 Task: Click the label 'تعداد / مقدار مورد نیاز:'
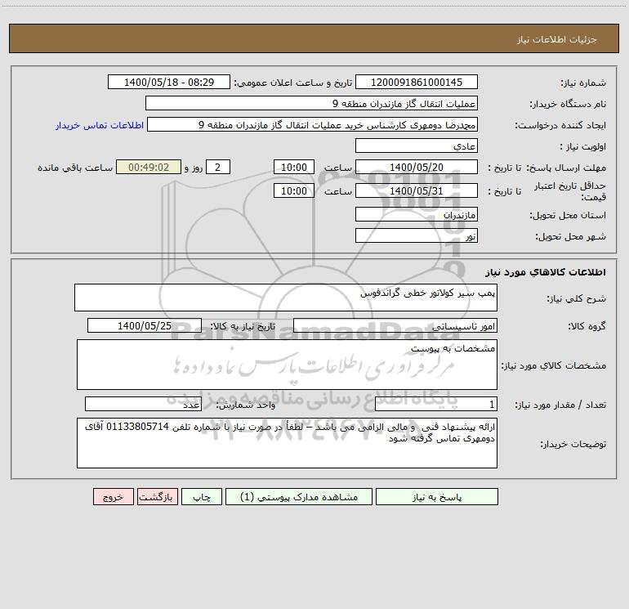pyautogui.click(x=560, y=405)
